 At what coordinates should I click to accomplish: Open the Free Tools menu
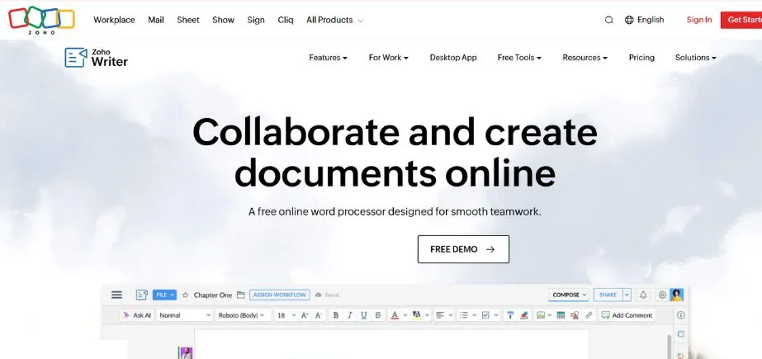[519, 57]
